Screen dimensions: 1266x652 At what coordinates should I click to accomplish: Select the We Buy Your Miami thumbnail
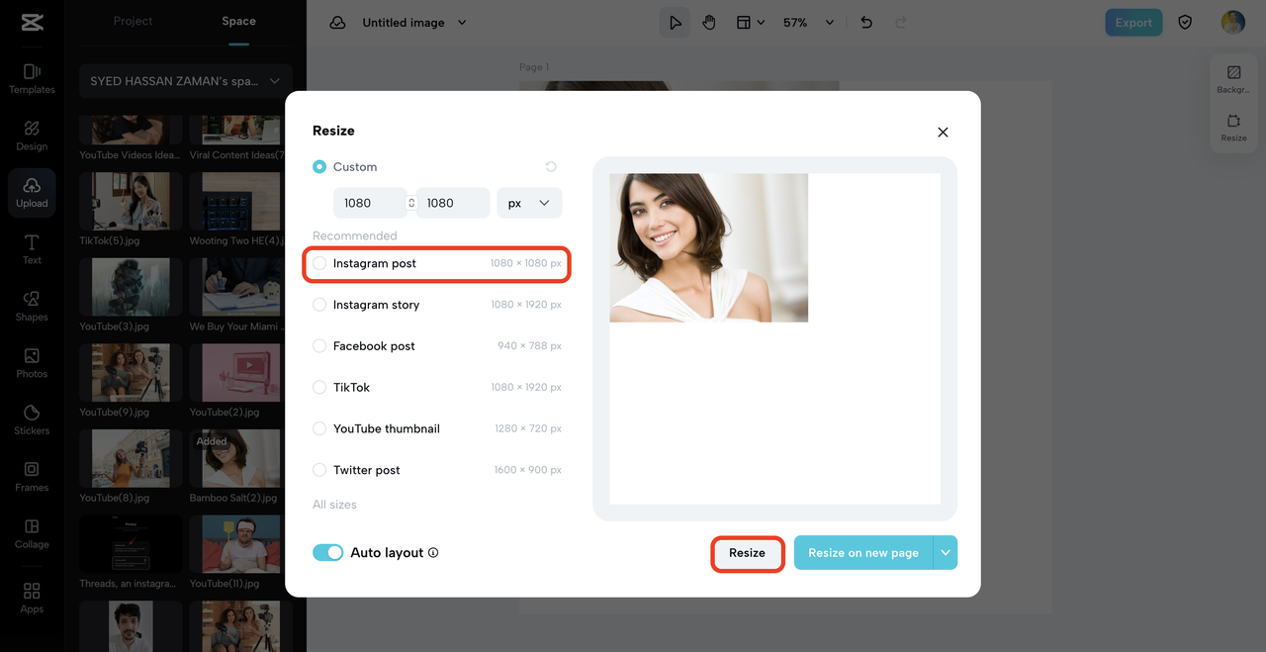pyautogui.click(x=234, y=287)
